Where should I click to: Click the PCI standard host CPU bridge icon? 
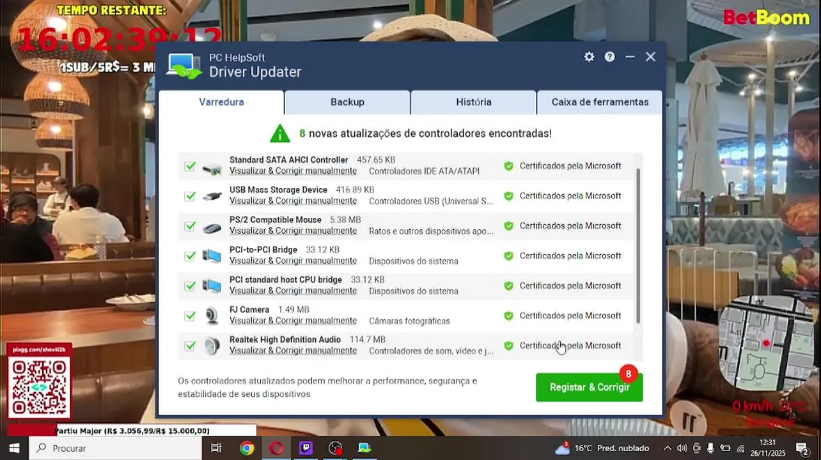pyautogui.click(x=212, y=286)
